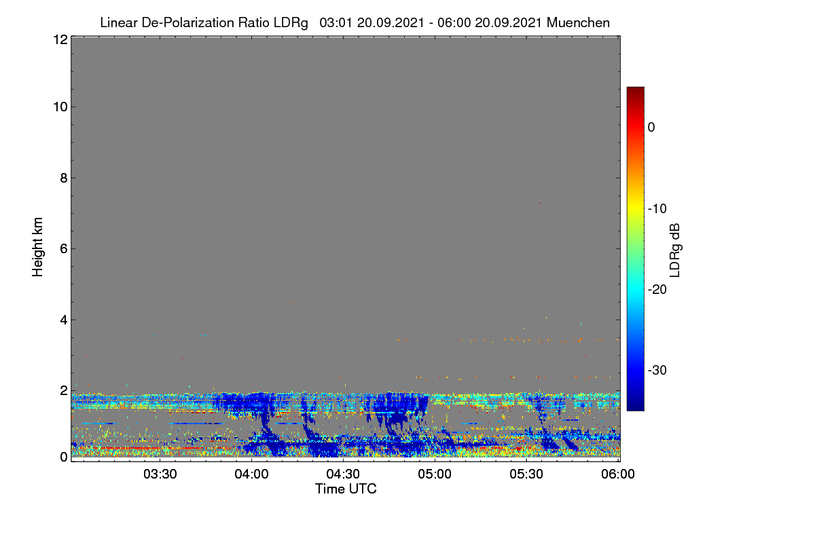Click the 03:30 time axis label

(160, 474)
